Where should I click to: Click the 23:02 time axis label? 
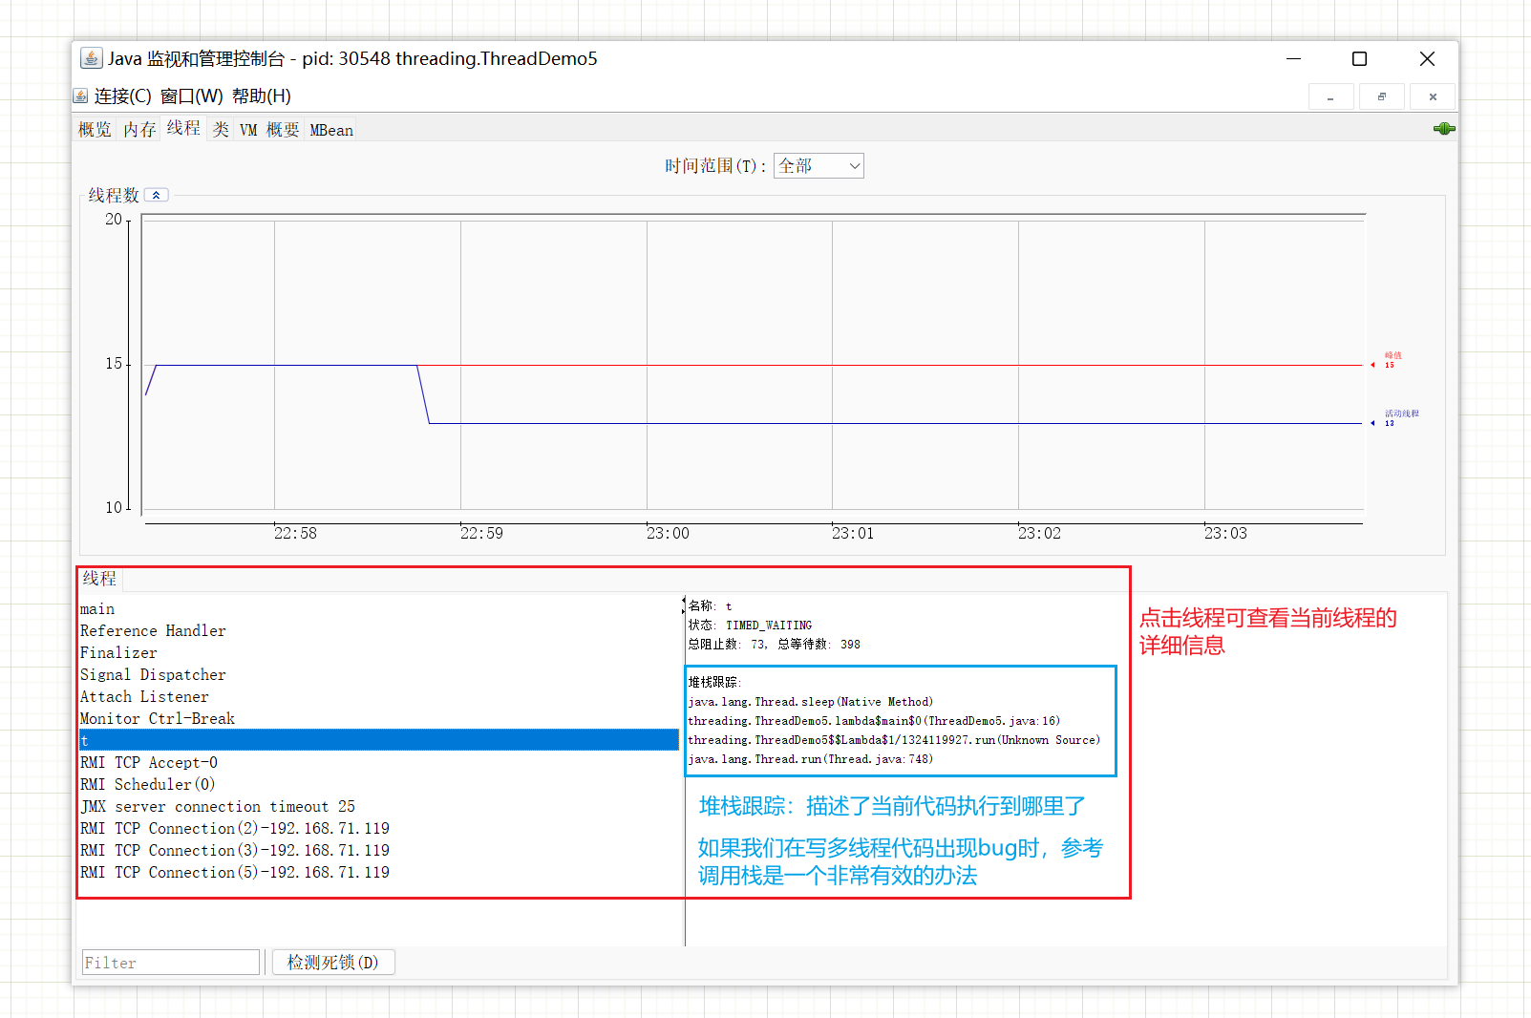[x=1039, y=534]
